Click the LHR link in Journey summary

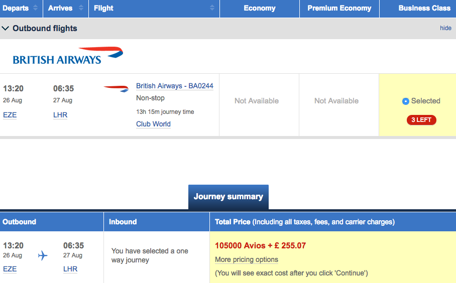70,269
